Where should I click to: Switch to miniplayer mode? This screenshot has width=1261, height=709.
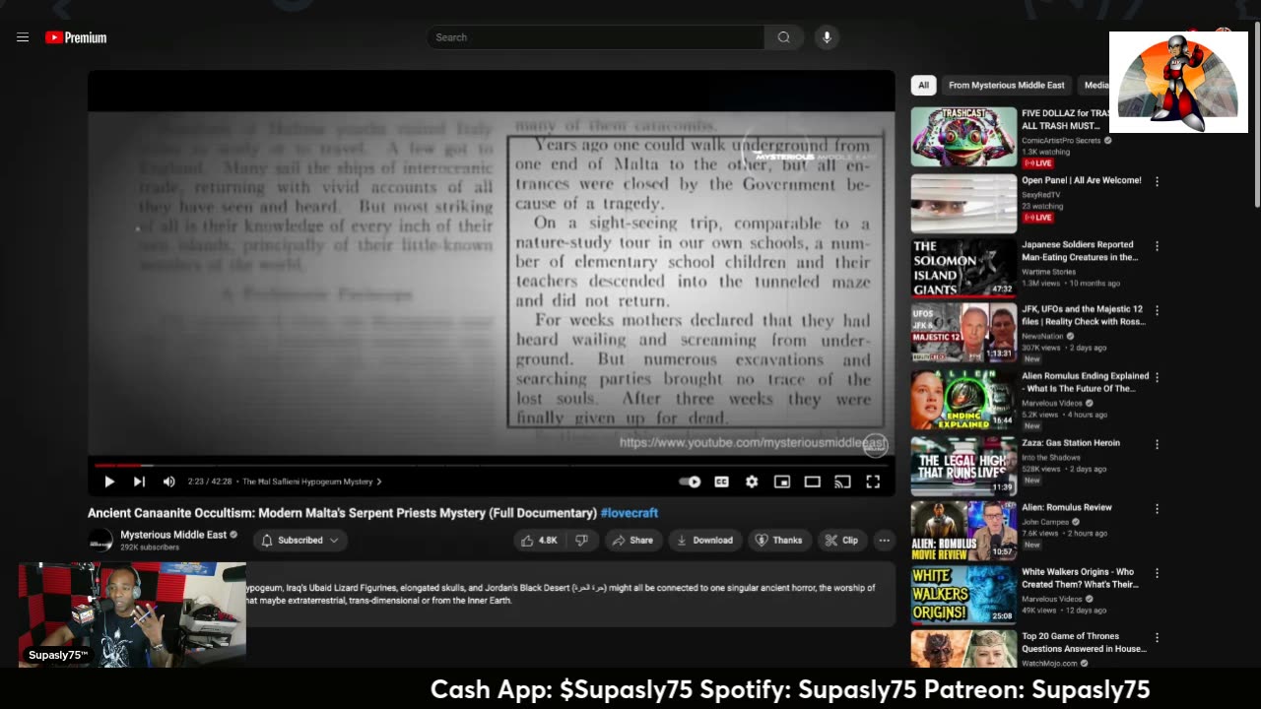(x=781, y=482)
